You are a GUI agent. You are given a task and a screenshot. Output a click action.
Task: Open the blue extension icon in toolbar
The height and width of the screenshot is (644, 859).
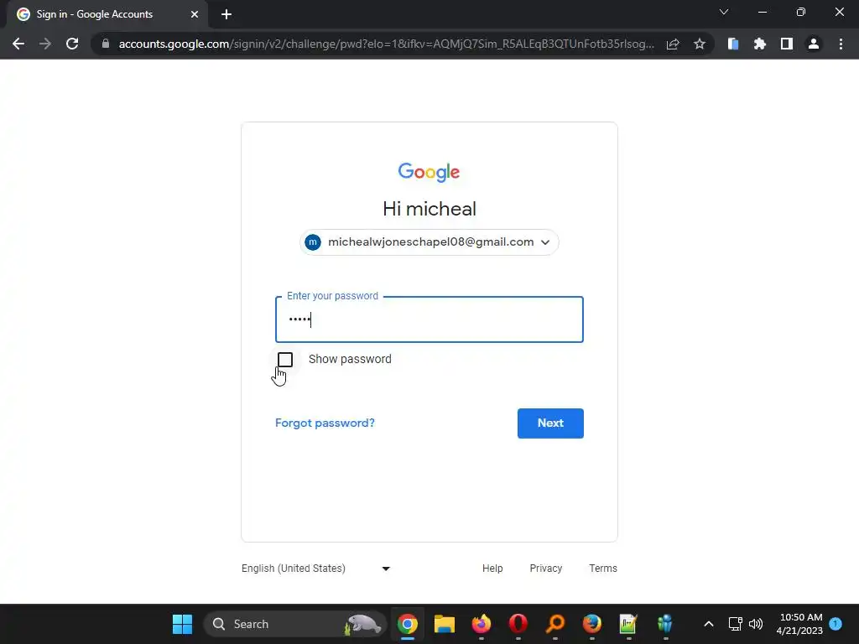(733, 44)
